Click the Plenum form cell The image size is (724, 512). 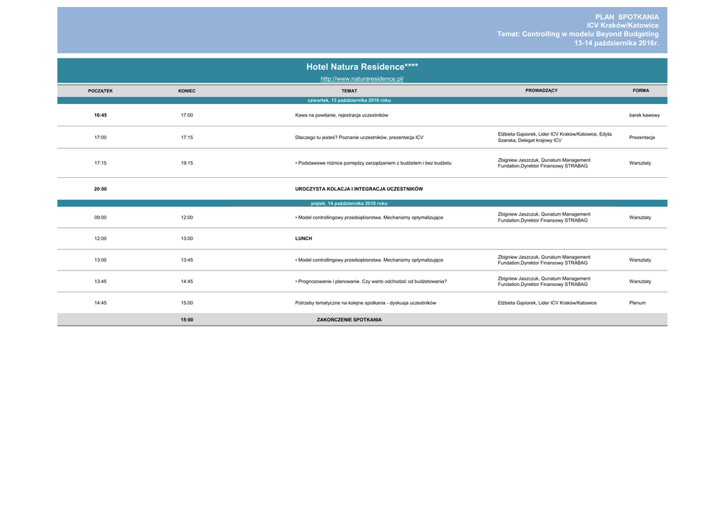(x=637, y=303)
